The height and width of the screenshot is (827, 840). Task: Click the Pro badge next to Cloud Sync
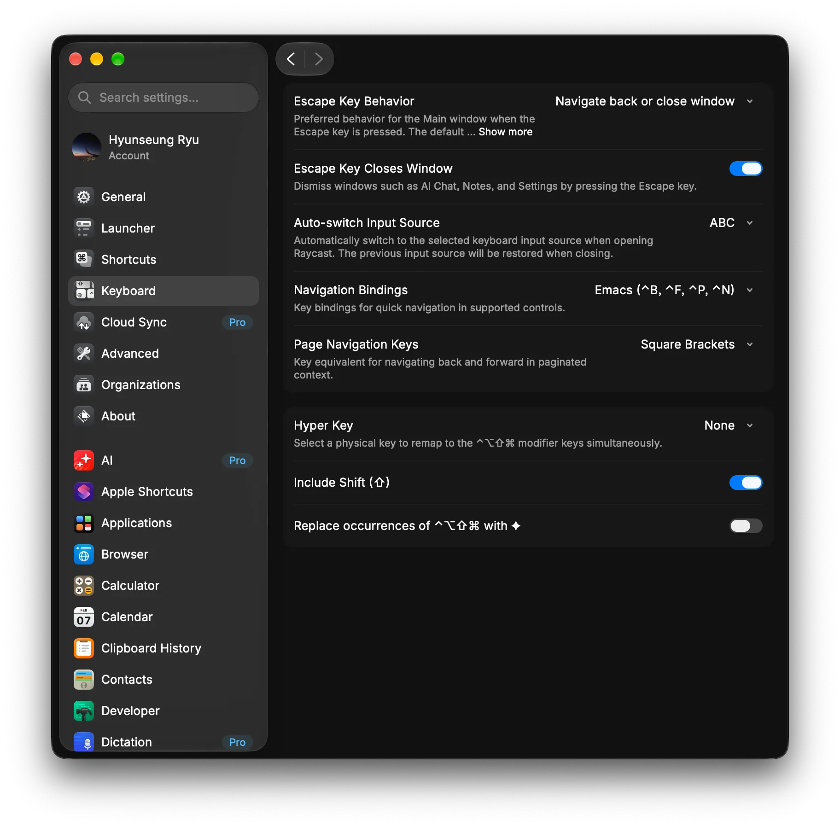238,322
